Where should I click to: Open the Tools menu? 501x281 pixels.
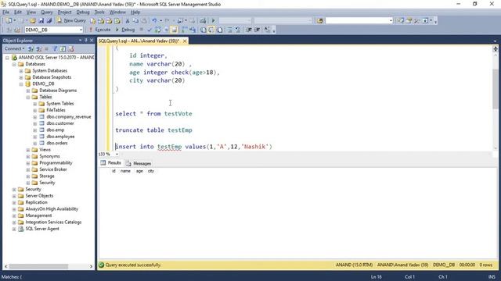click(x=99, y=12)
